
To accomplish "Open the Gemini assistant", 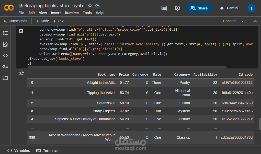I will pyautogui.click(x=229, y=8).
